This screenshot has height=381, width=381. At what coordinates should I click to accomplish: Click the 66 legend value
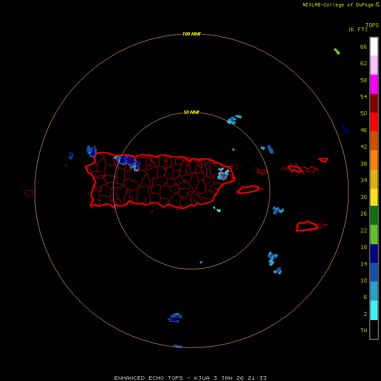(364, 47)
